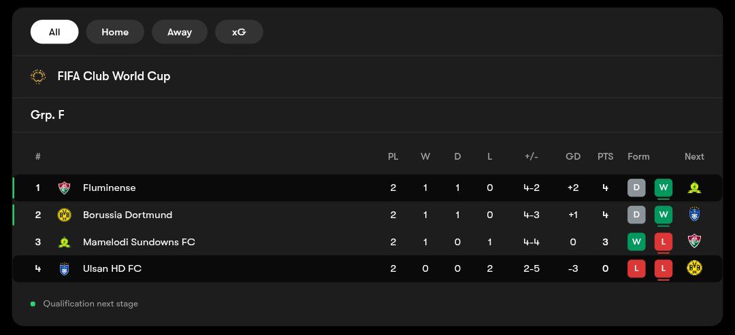Click Sundowns' green W form badge
This screenshot has height=335, width=735.
636,242
